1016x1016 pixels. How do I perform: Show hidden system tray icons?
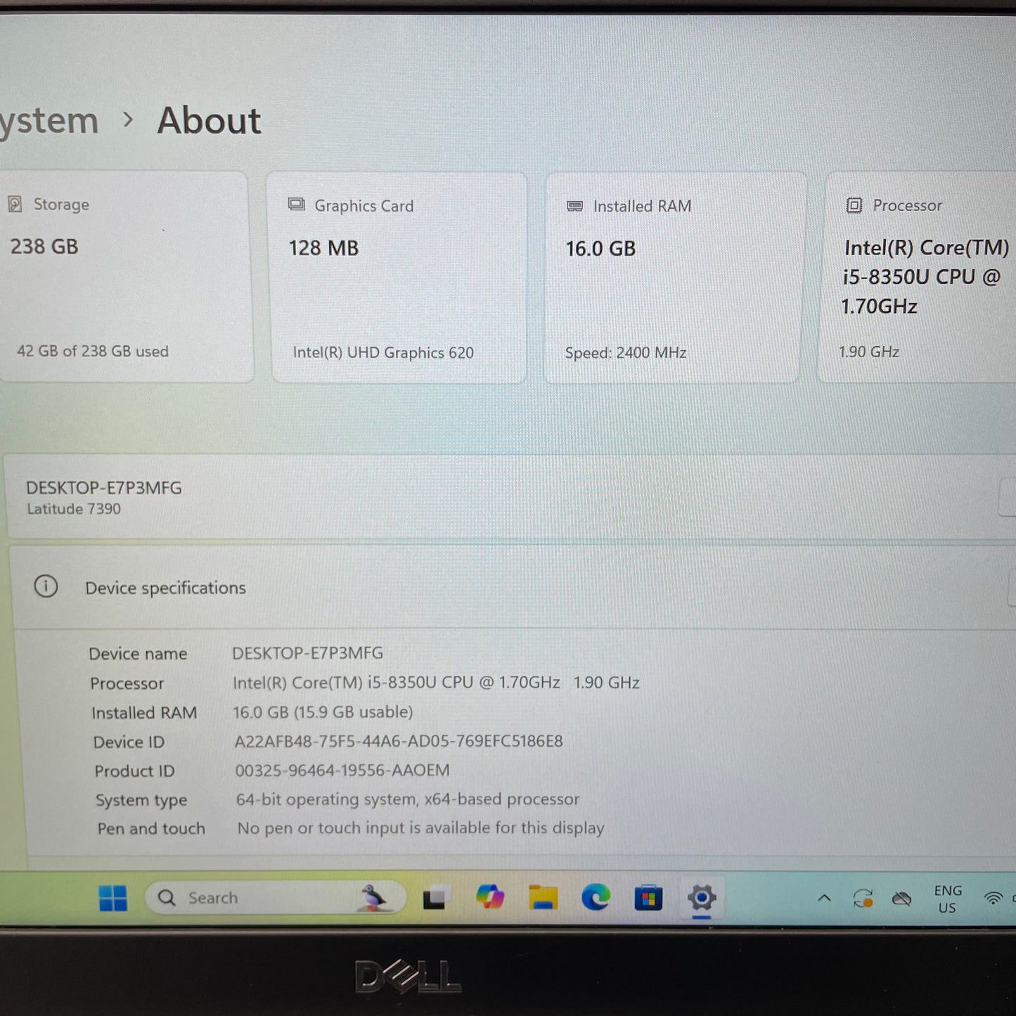coord(824,898)
